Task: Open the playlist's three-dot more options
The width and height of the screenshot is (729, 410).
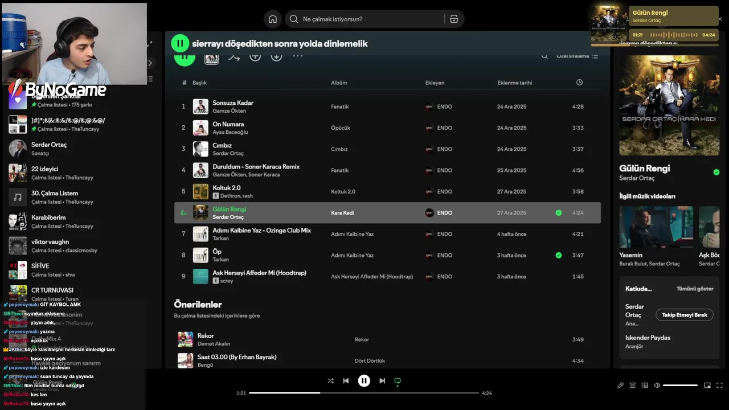Action: tap(297, 56)
